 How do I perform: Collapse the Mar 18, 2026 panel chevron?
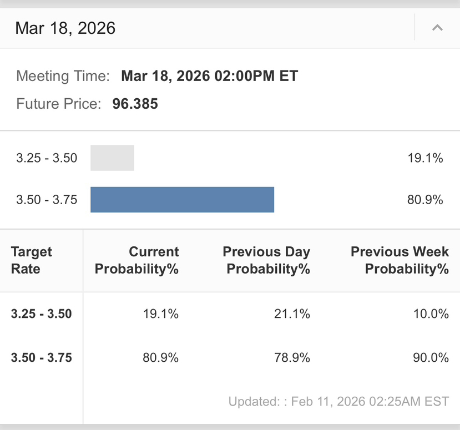(437, 28)
